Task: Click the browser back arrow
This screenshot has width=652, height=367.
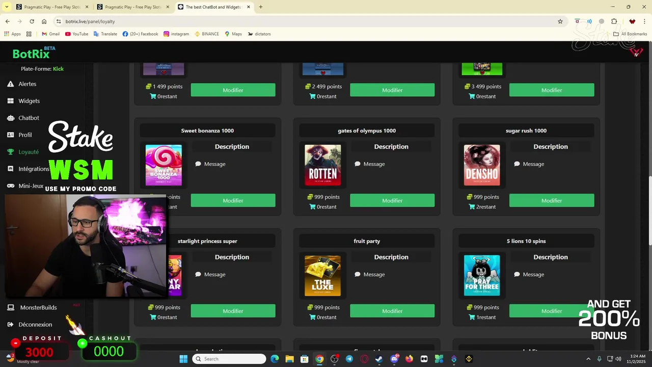Action: 7,21
